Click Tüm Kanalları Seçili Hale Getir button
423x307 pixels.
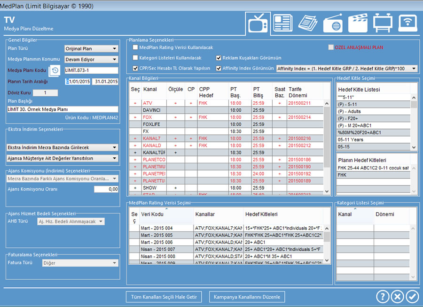tap(164, 297)
